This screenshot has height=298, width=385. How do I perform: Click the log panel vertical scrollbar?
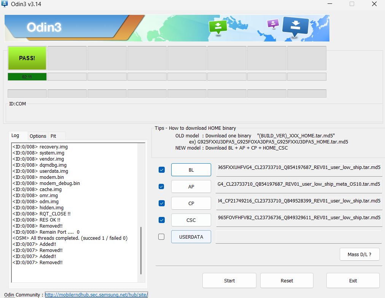click(141, 250)
